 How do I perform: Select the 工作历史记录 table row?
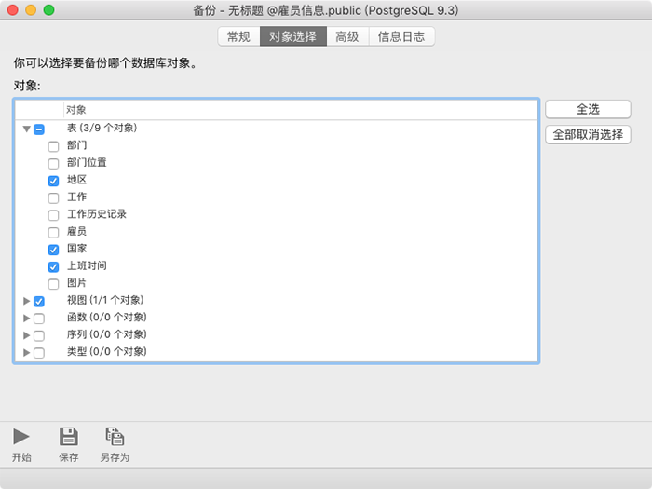97,214
